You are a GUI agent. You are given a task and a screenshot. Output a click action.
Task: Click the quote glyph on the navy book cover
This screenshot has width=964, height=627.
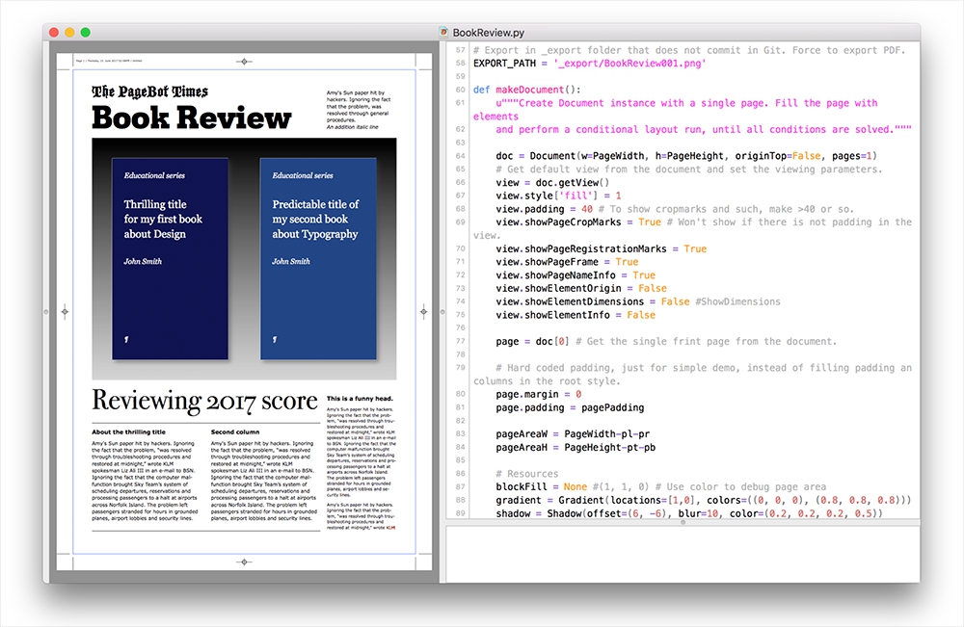(x=125, y=338)
